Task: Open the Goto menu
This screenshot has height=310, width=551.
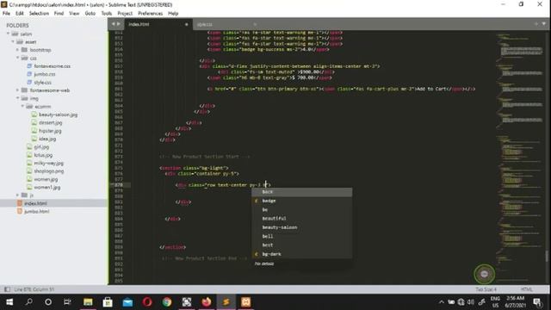Action: coord(90,14)
